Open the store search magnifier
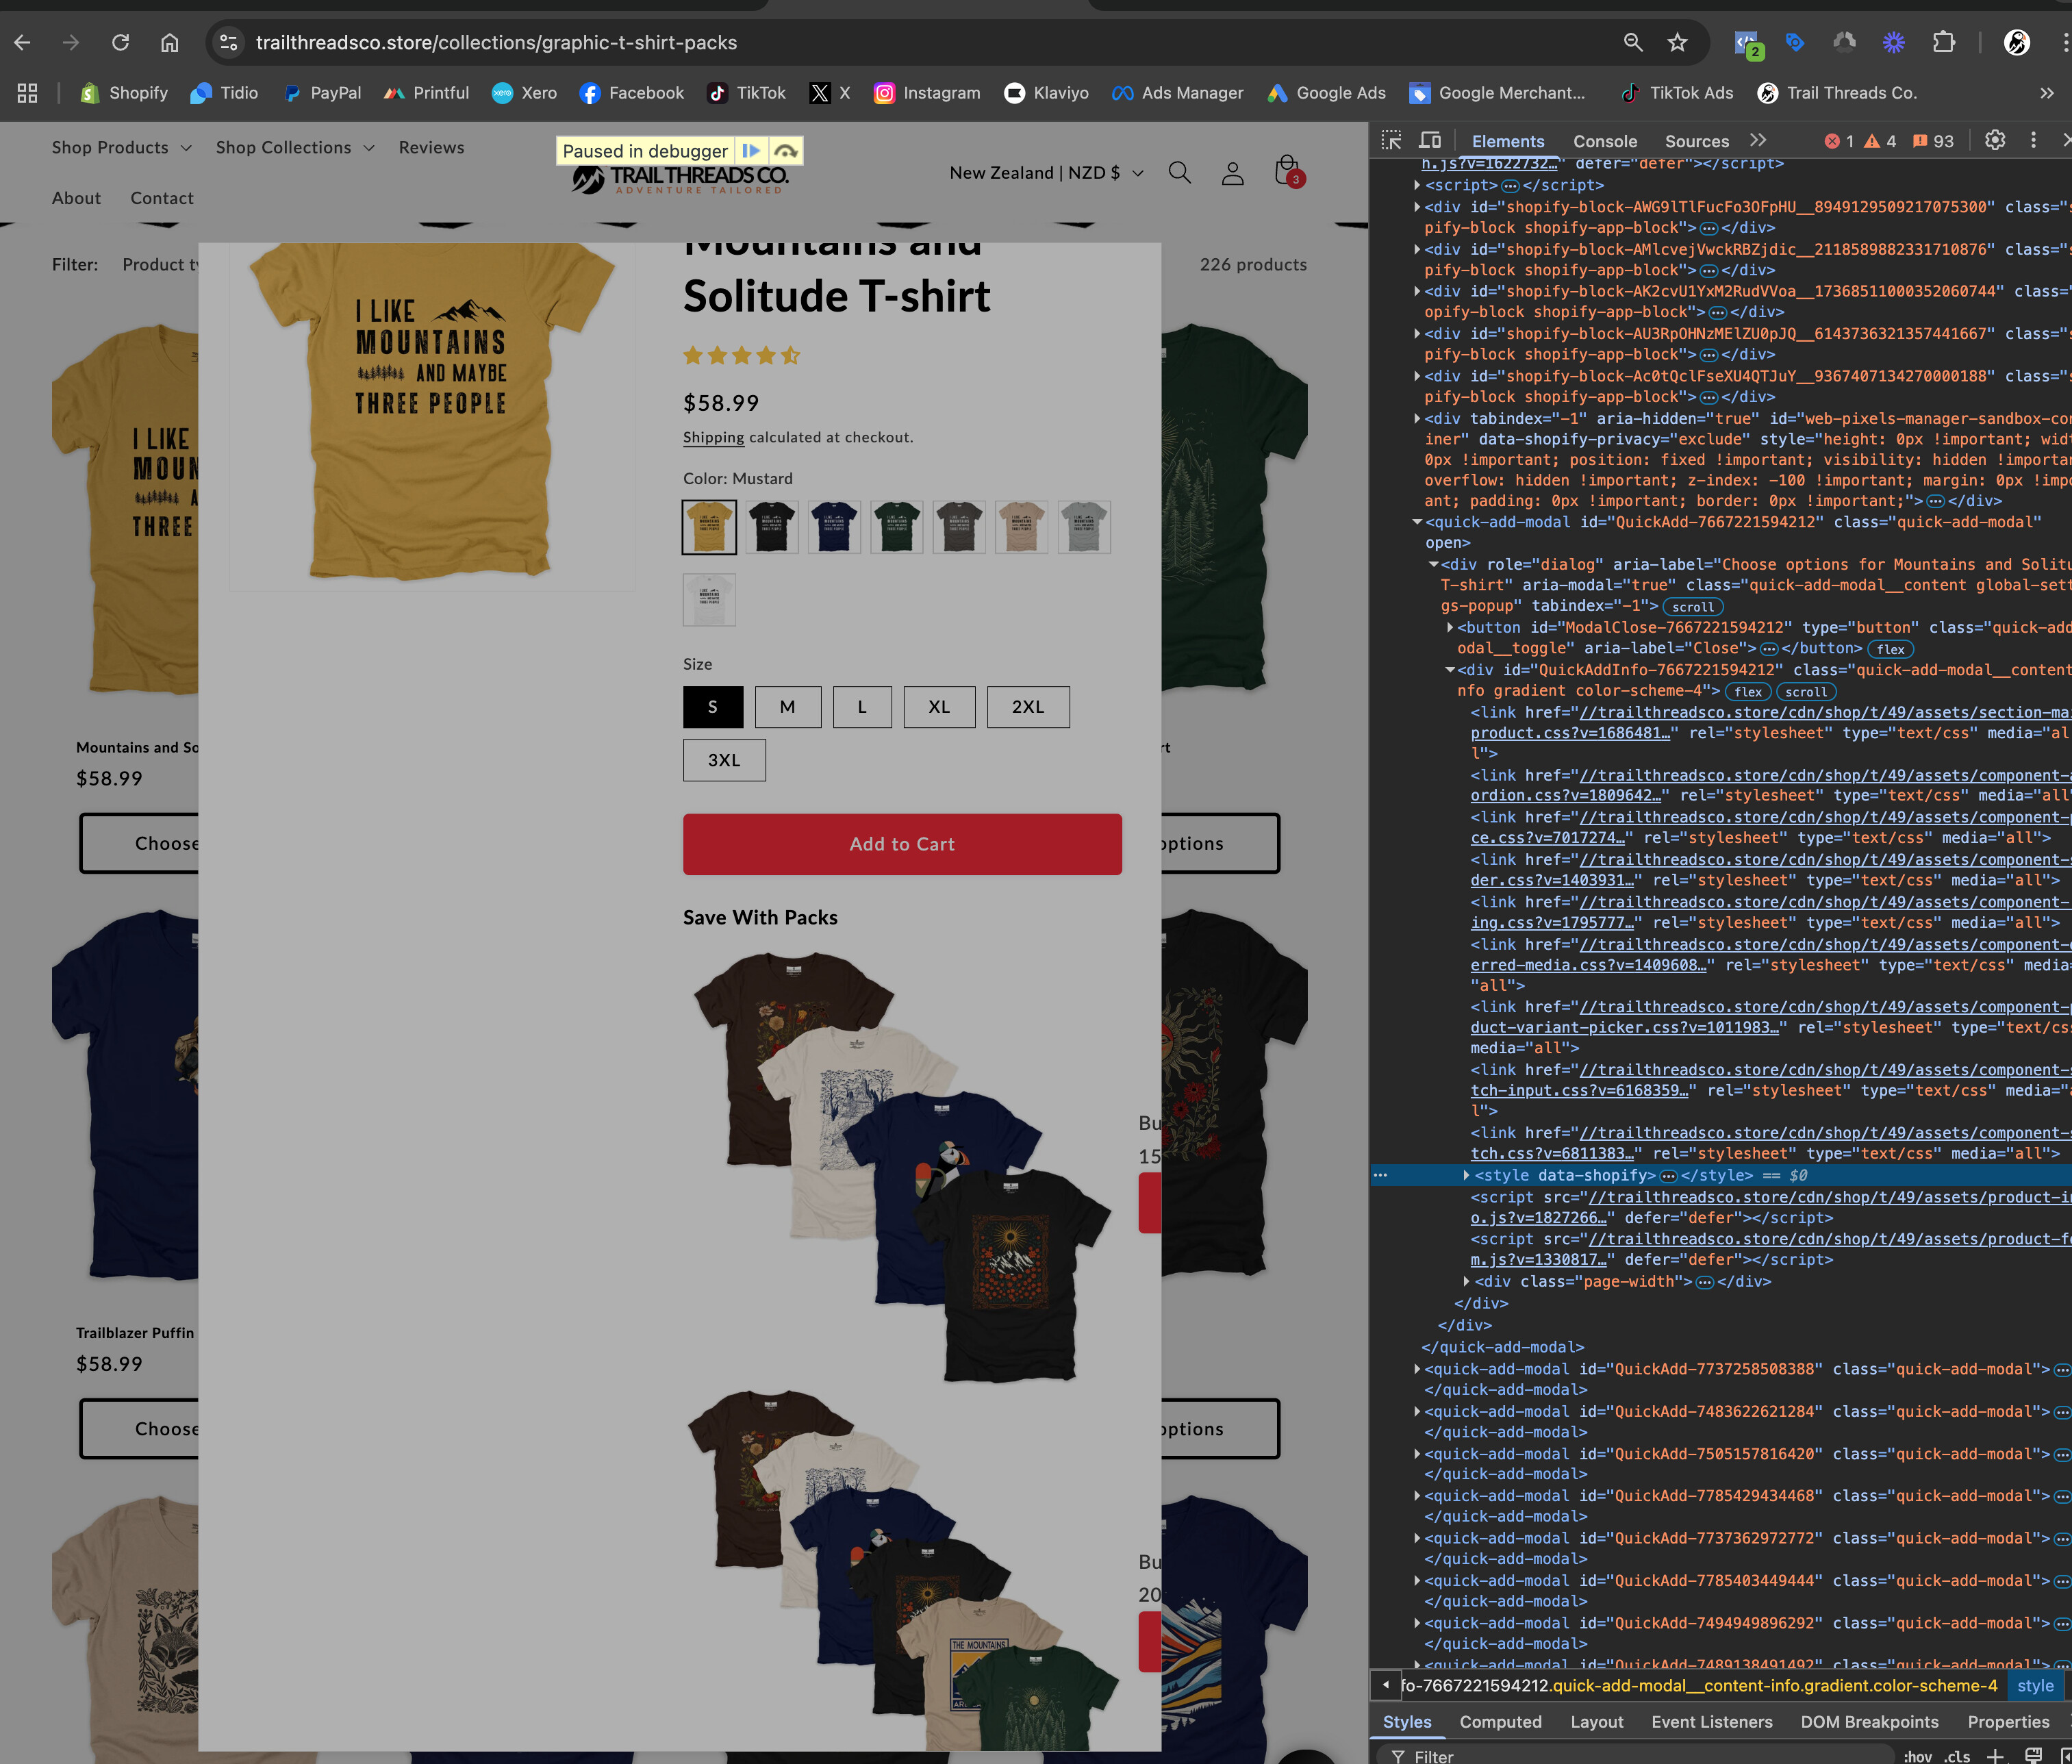Image resolution: width=2072 pixels, height=1764 pixels. (1180, 173)
